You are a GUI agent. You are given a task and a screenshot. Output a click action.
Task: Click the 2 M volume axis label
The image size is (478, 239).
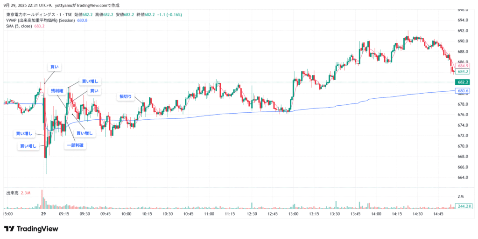[x=460, y=196]
